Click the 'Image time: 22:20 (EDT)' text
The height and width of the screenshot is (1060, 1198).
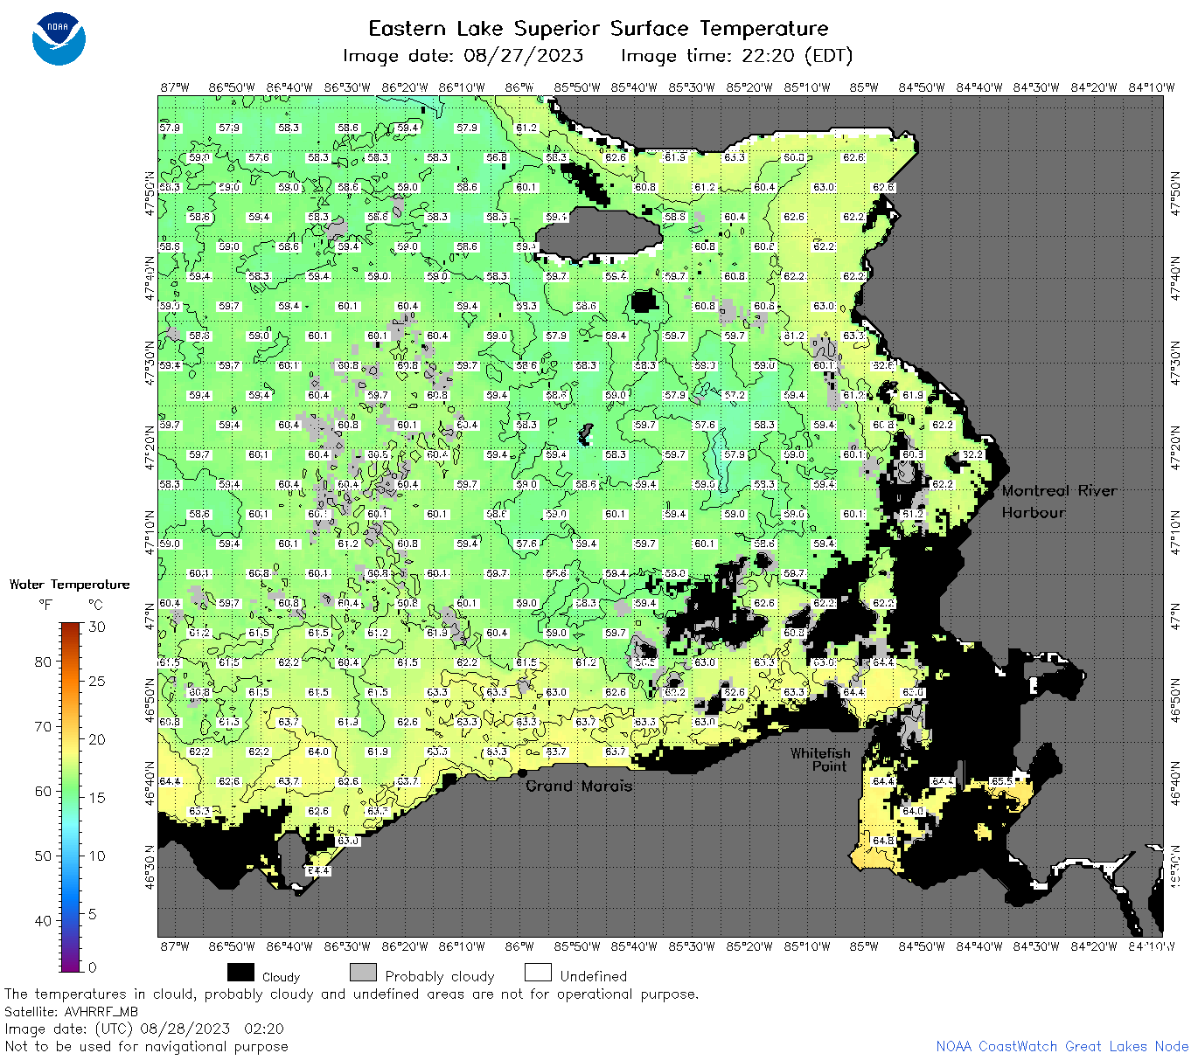click(736, 56)
